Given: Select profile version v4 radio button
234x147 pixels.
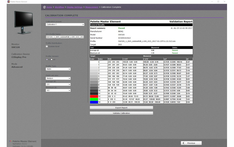Looking at the screenshot, I should [x=52, y=59].
